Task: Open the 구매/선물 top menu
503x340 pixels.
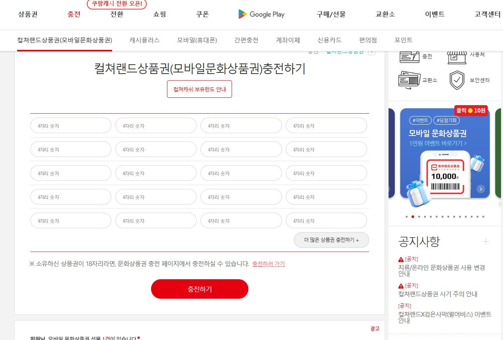Action: pyautogui.click(x=331, y=15)
